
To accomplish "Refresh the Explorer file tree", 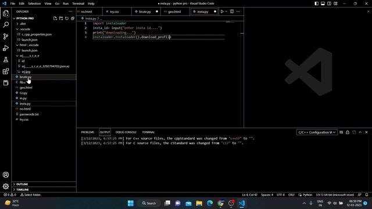I will tap(67, 18).
